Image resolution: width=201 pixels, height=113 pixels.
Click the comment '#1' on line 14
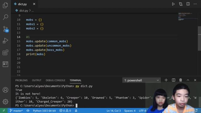click(28, 37)
